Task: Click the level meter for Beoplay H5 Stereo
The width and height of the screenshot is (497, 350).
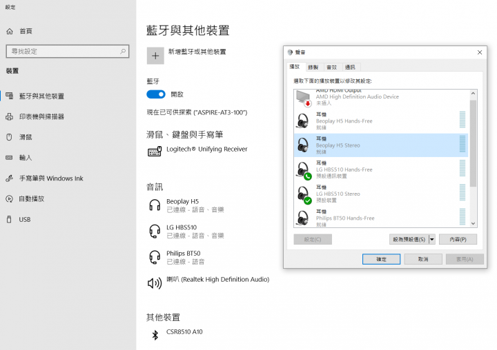Action: [462, 144]
